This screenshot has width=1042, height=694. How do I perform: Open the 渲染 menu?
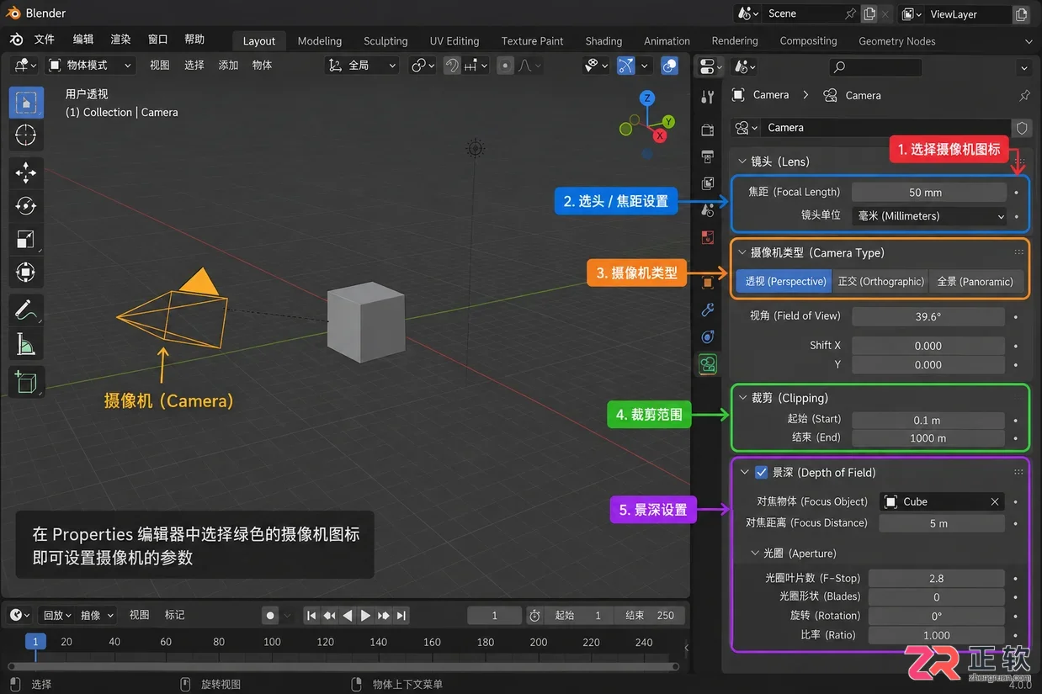[x=120, y=40]
